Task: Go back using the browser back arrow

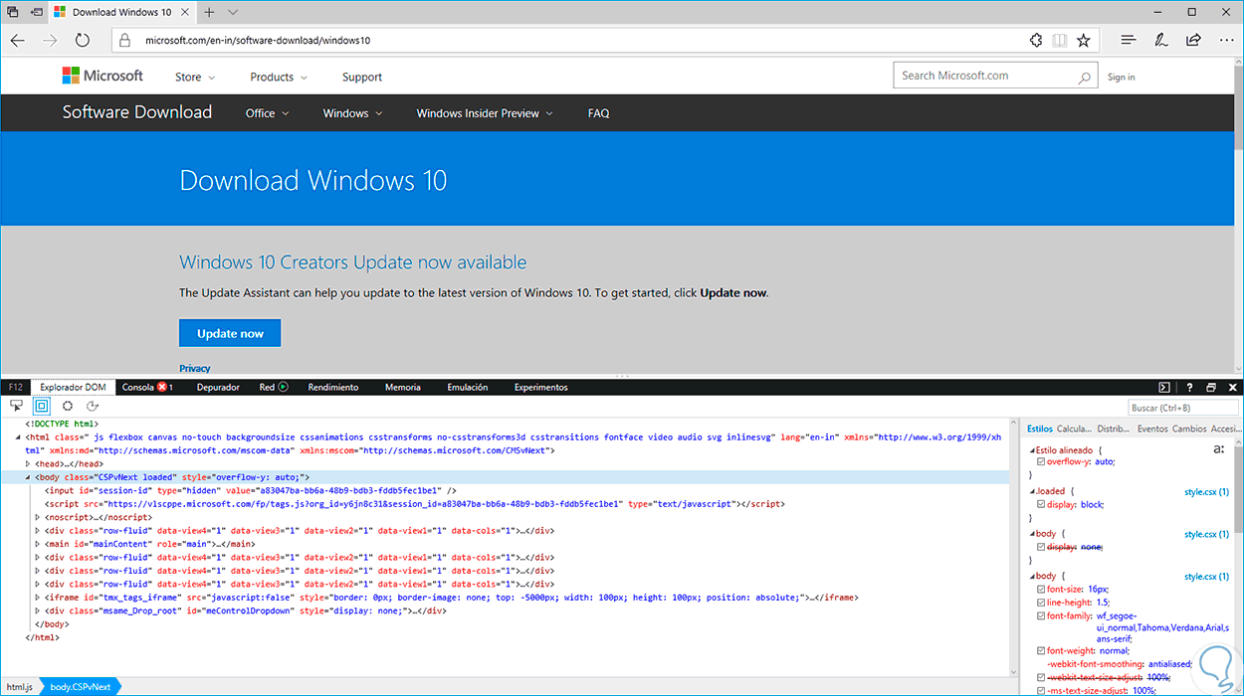Action: 17,41
